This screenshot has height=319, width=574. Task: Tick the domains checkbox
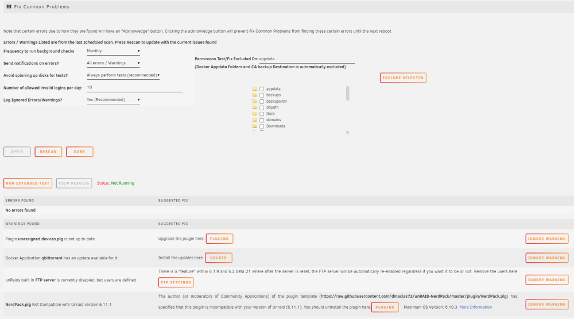click(262, 120)
